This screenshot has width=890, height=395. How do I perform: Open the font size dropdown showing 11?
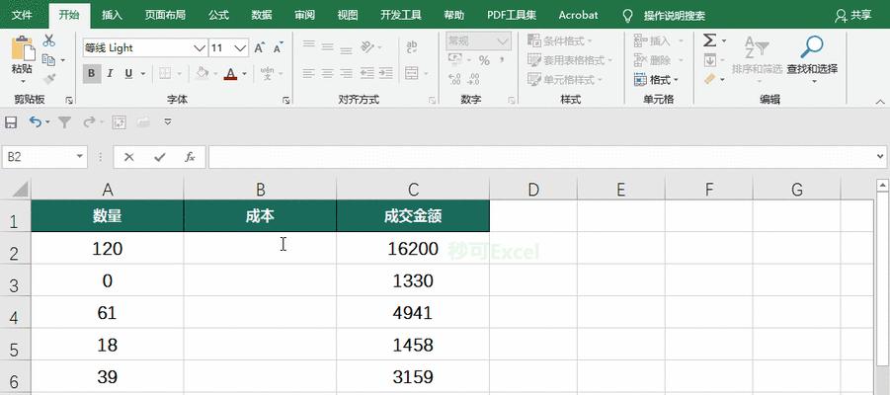point(241,48)
